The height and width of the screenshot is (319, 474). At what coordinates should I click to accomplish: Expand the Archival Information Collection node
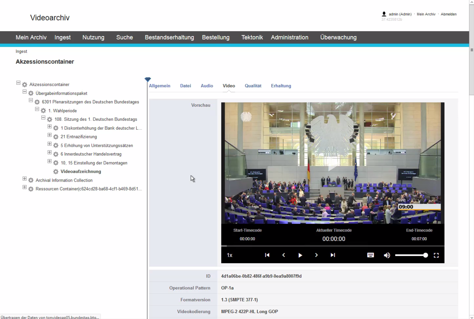click(x=25, y=179)
